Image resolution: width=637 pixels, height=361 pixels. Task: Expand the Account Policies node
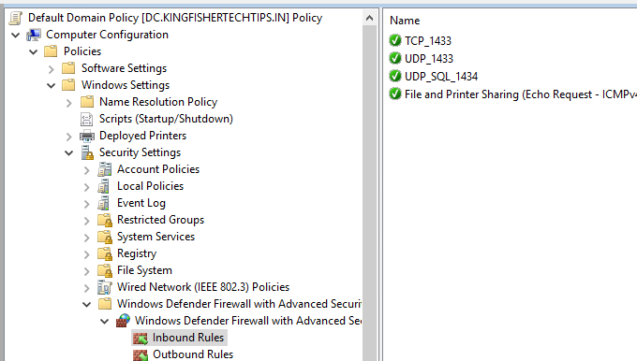86,170
